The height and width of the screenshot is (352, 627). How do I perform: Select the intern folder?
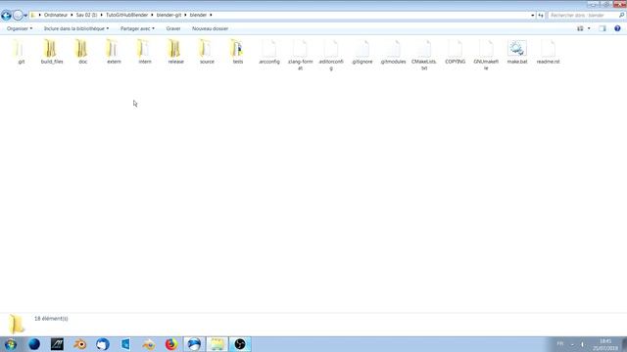pyautogui.click(x=145, y=52)
